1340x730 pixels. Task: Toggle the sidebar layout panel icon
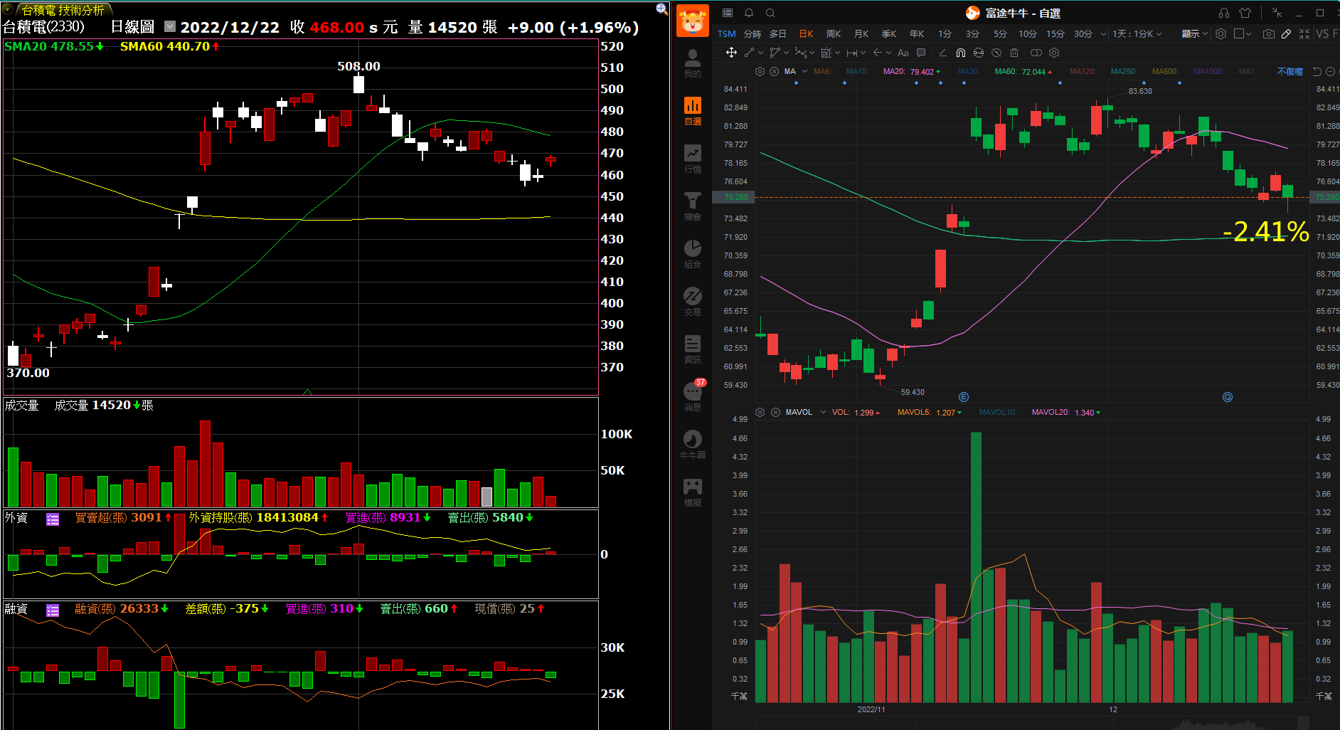(728, 13)
